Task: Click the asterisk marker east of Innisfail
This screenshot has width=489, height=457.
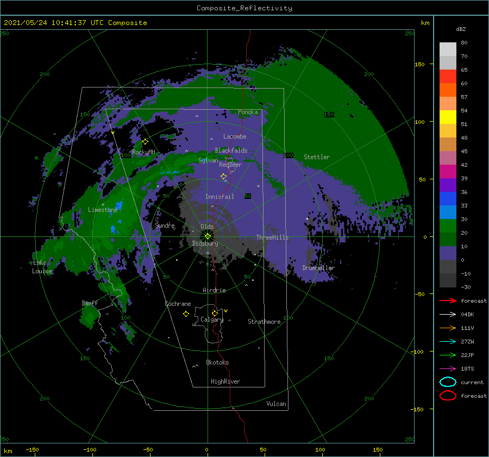Action: pos(258,186)
